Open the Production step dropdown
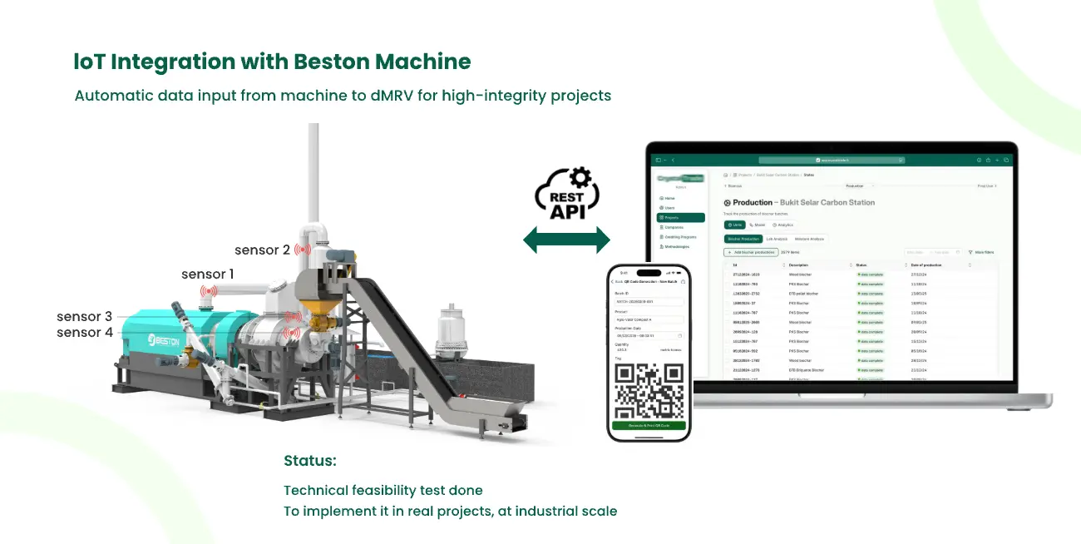 [x=860, y=186]
